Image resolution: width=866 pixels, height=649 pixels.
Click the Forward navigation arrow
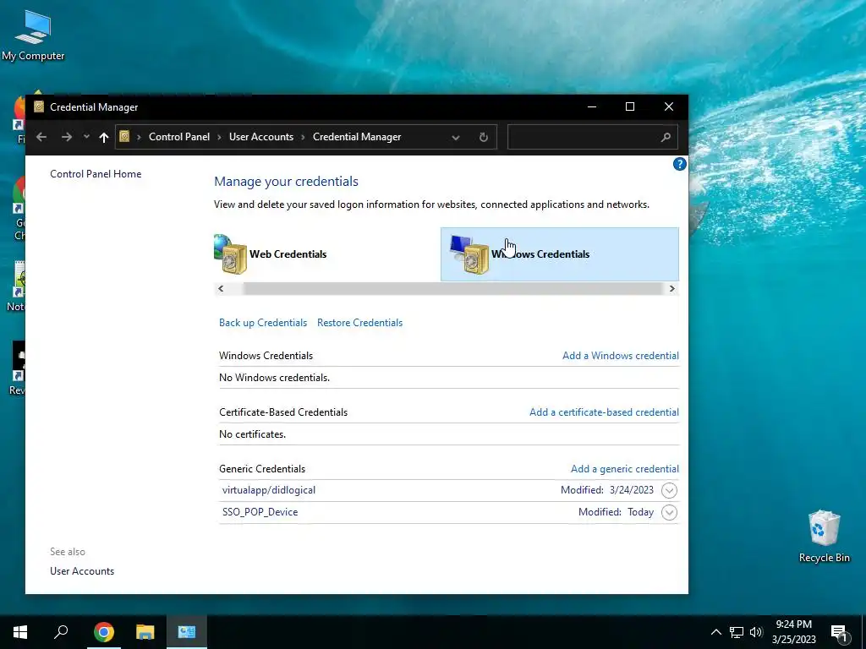pos(67,137)
